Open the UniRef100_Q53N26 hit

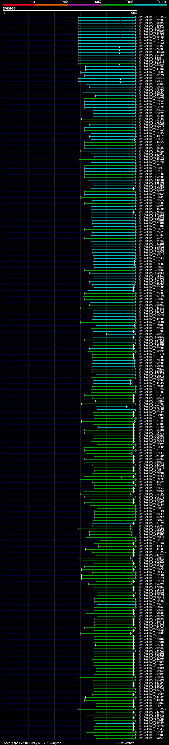tap(152, 407)
